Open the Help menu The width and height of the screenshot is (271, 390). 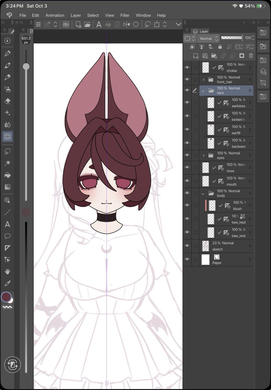coord(161,15)
